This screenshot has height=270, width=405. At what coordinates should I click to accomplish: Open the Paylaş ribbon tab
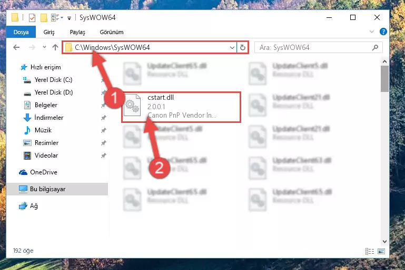[x=77, y=32]
